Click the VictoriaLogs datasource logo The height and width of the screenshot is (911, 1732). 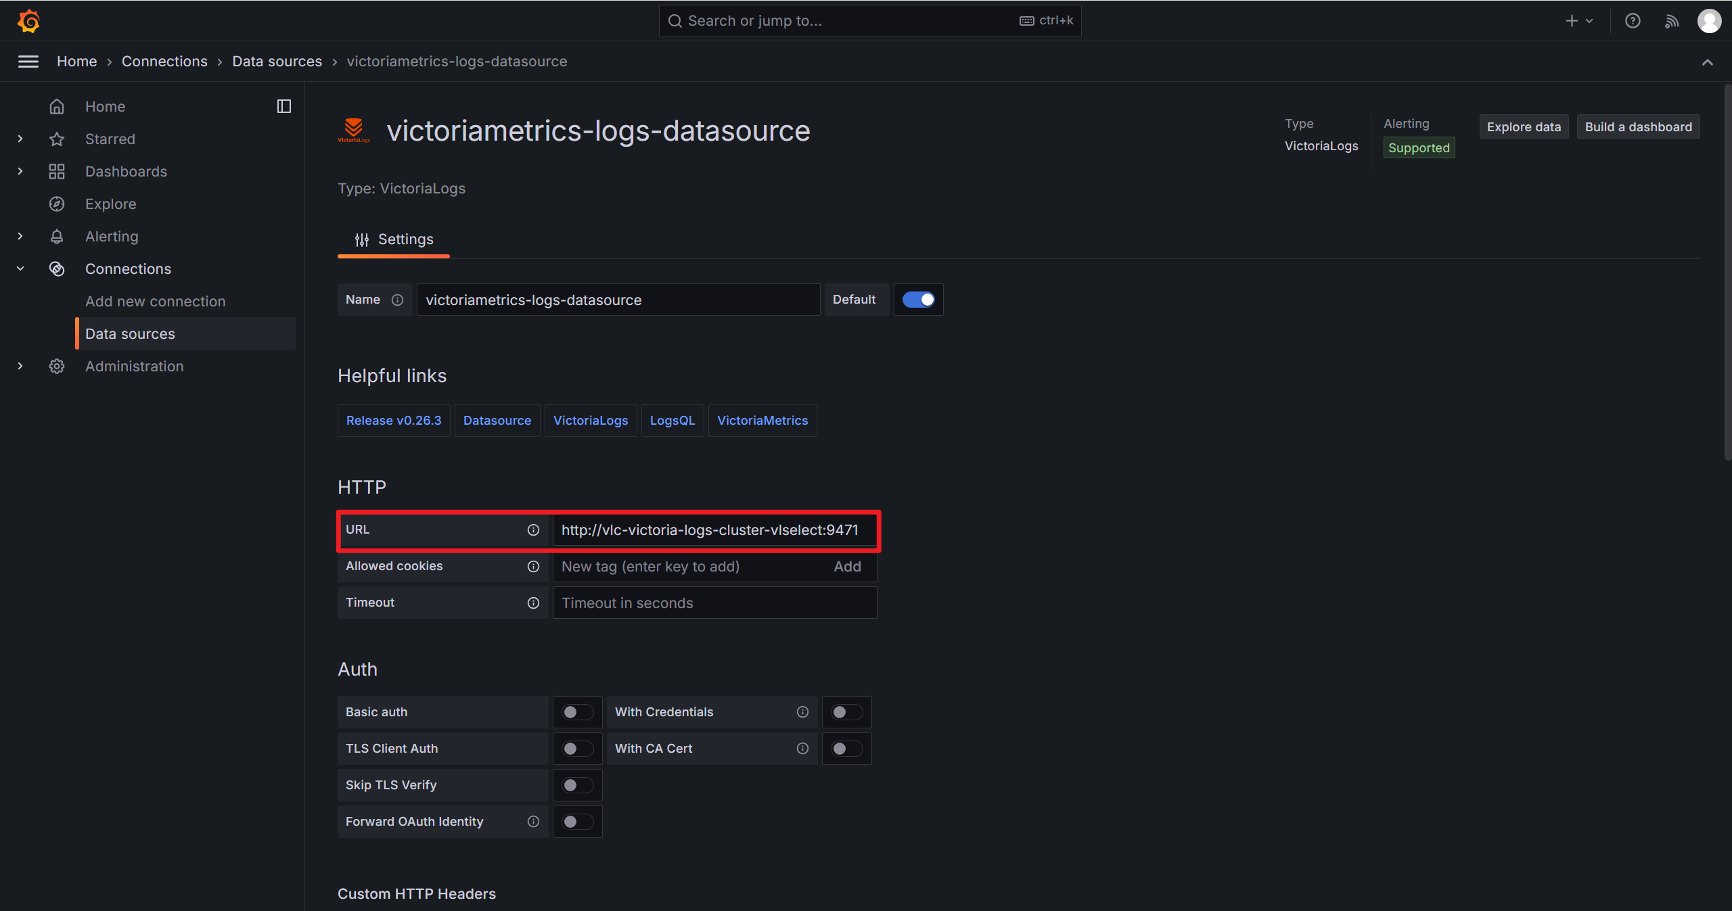[354, 131]
